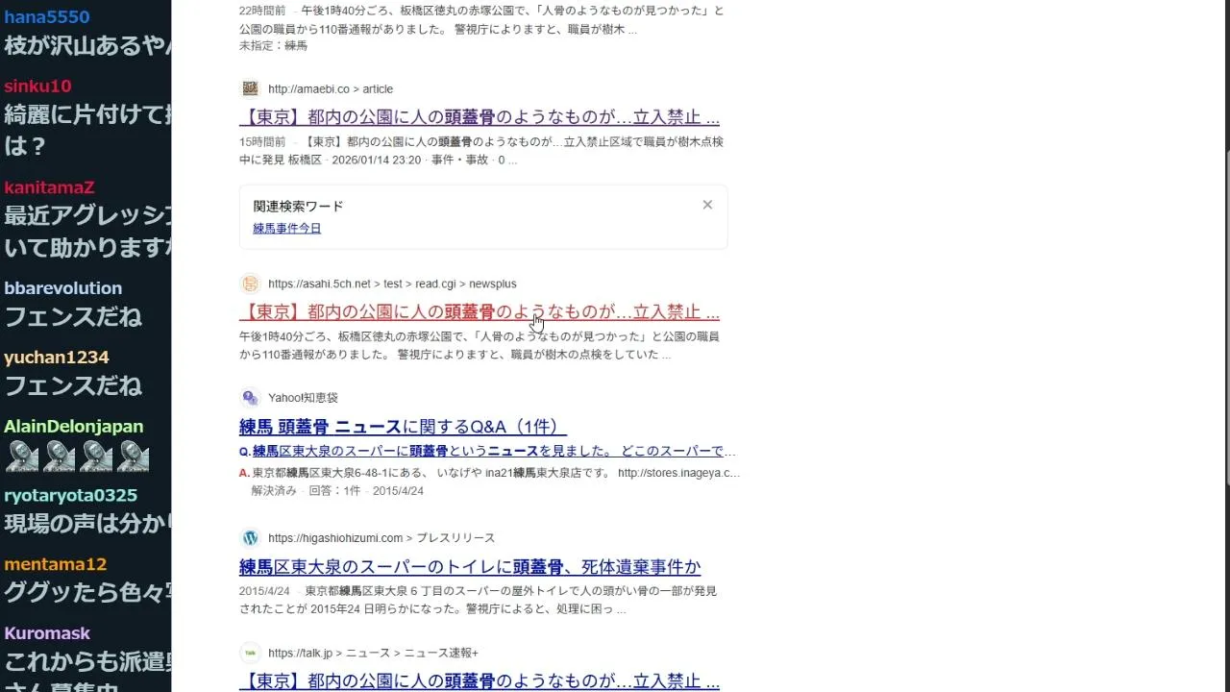Click chat username bbarevolution
Image resolution: width=1230 pixels, height=692 pixels.
click(63, 288)
